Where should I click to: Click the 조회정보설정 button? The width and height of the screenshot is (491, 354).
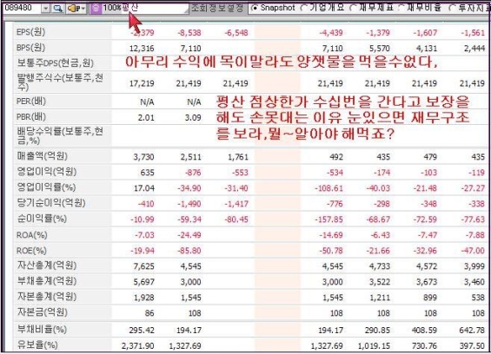[x=217, y=8]
